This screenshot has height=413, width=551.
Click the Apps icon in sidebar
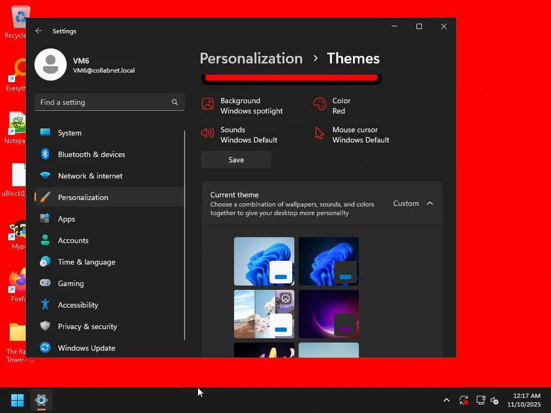point(45,218)
